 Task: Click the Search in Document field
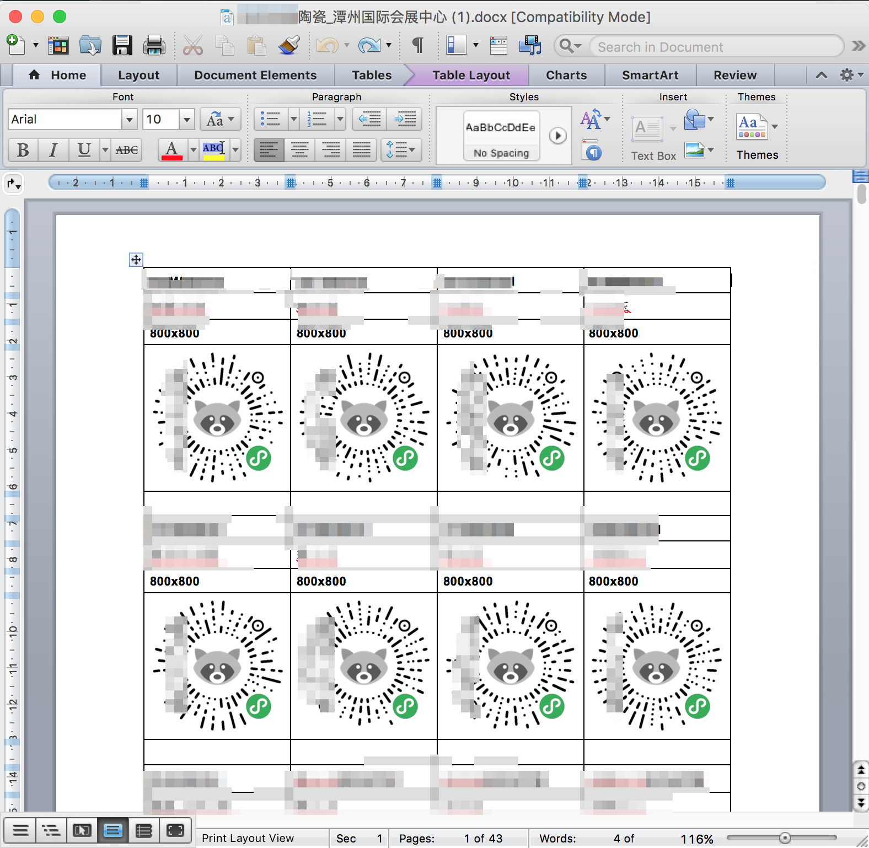715,47
